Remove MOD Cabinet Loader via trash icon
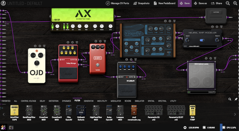The width and height of the screenshot is (239, 131). 215,58
